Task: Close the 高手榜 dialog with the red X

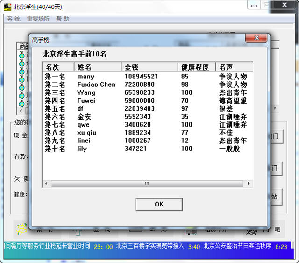Action: 256,38
